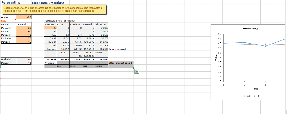Select starting forecast cell 38 shaded orange
287x114 pixels.
(x=50, y=28)
